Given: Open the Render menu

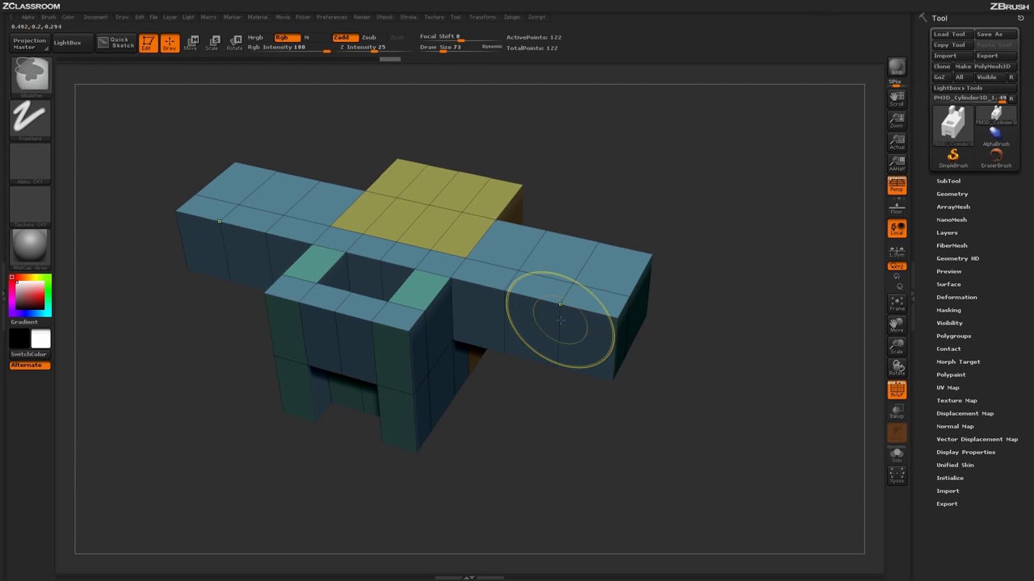Looking at the screenshot, I should point(362,17).
